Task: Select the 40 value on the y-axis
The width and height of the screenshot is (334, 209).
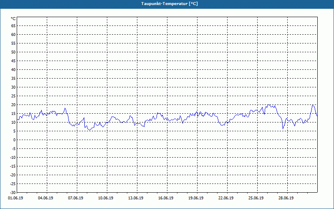Action: tap(13, 70)
